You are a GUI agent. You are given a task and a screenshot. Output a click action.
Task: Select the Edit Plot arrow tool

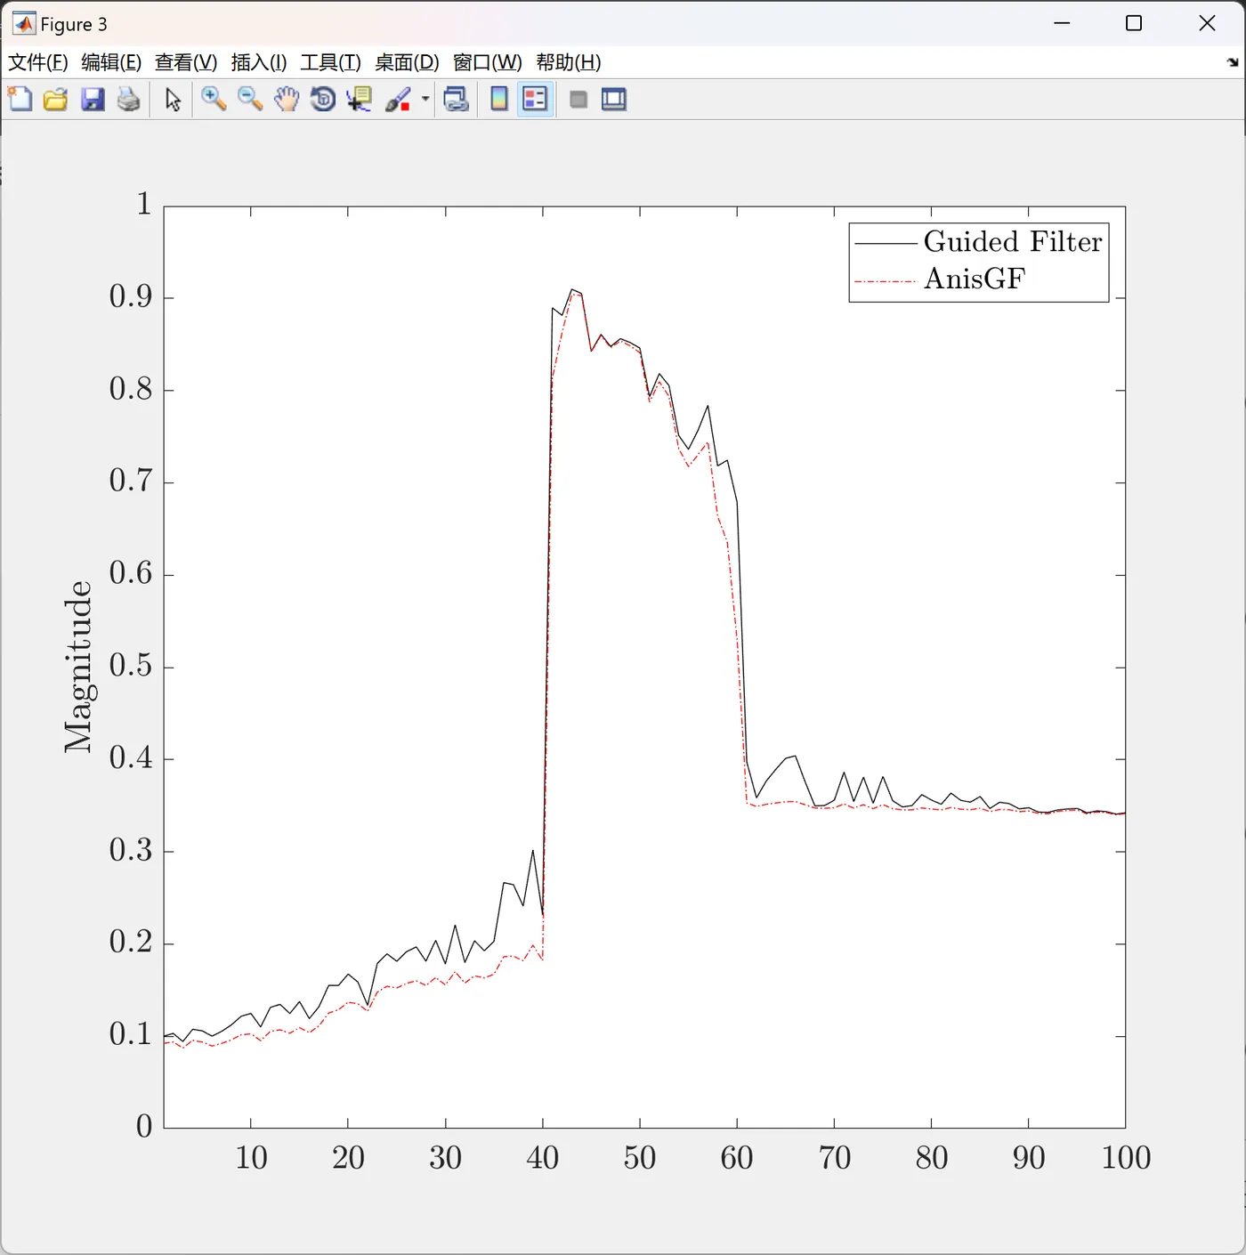tap(174, 99)
